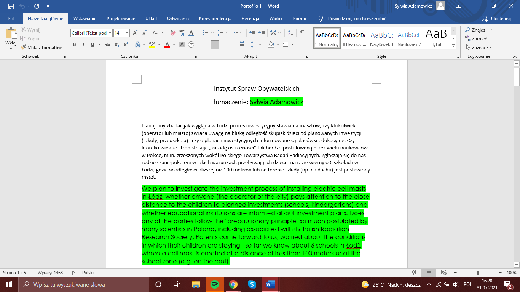The height and width of the screenshot is (292, 520).
Task: Apply the Tytuł style
Action: [436, 38]
